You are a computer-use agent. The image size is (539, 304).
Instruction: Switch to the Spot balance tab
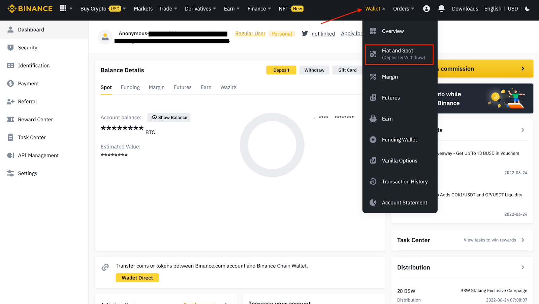coord(106,87)
